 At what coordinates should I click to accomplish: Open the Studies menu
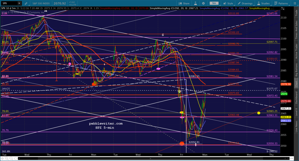(264, 3)
